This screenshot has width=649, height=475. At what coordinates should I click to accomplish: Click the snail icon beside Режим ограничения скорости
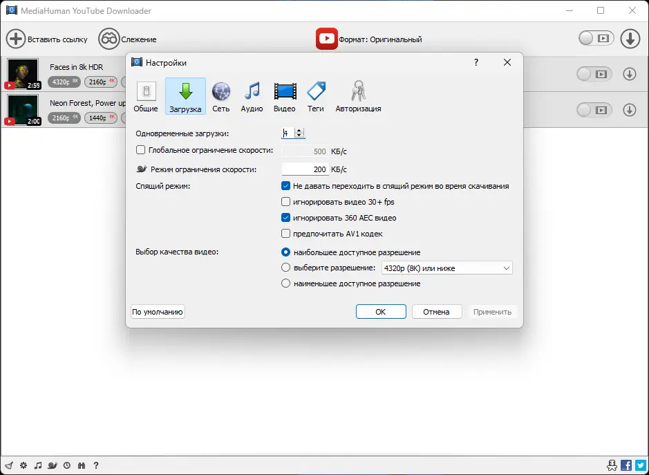point(142,169)
